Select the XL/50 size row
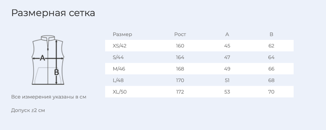The image size is (326, 130). 199,92
